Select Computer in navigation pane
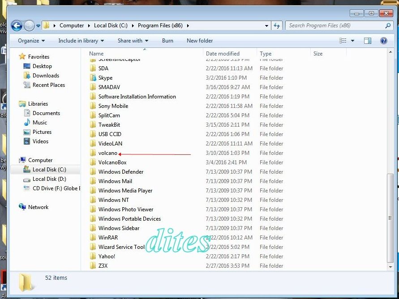 [40, 160]
